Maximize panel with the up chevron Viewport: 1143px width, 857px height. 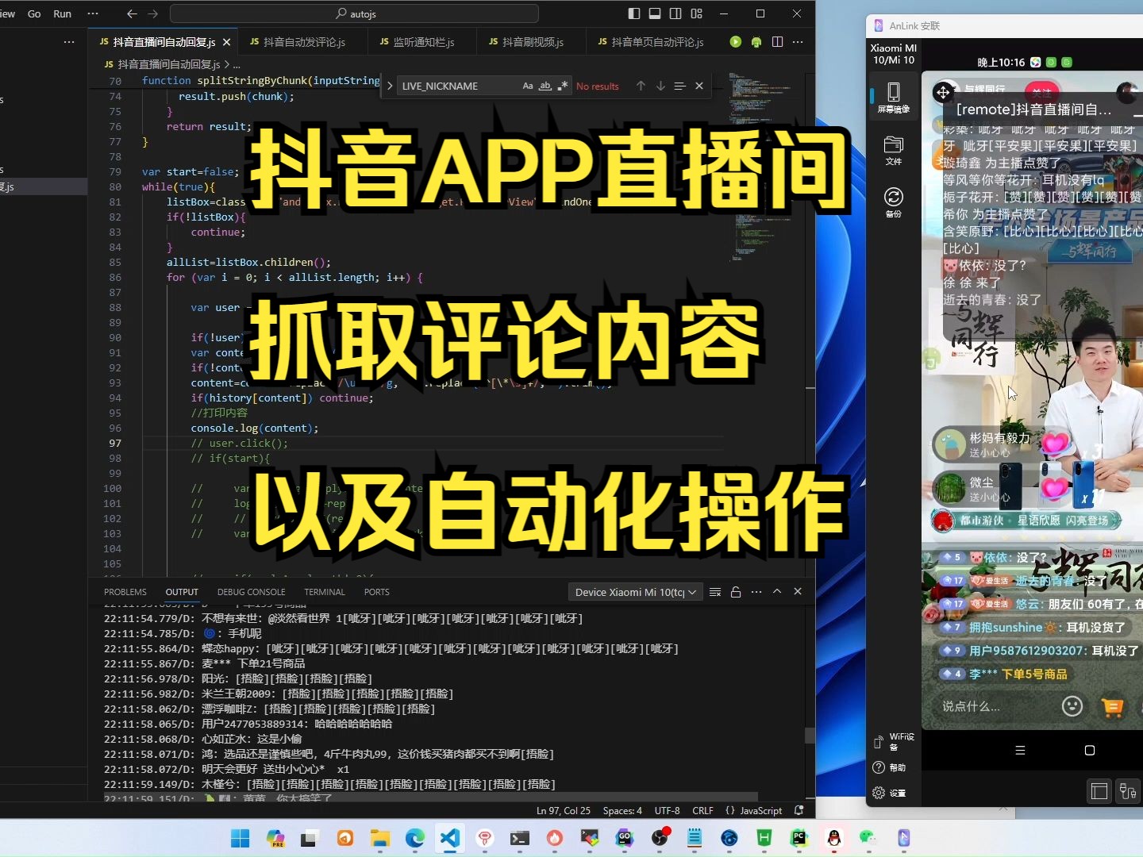click(x=777, y=592)
